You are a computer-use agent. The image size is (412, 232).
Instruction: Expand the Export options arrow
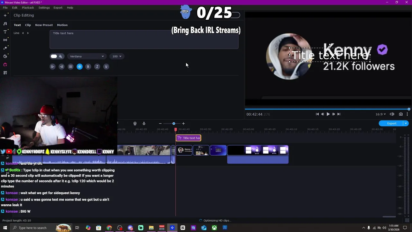(406, 123)
